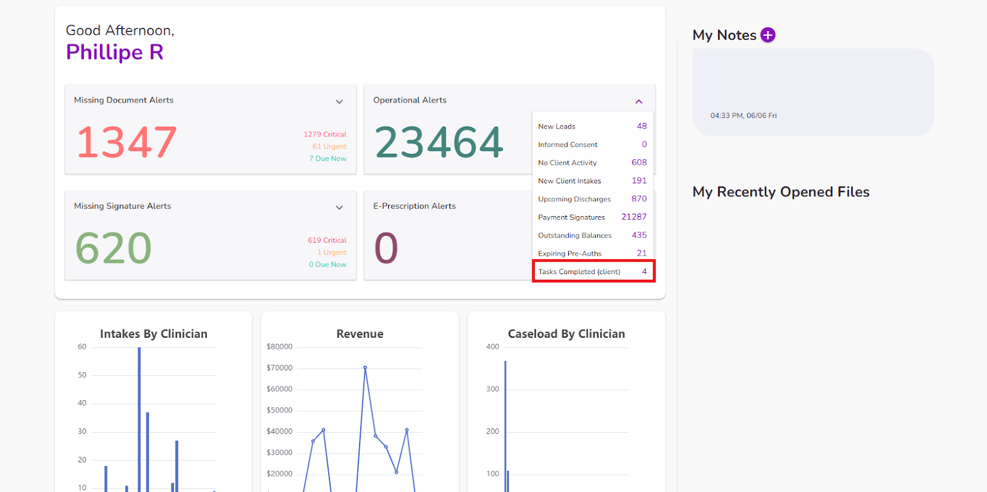
Task: Collapse Operational Alerts chevron
Action: click(639, 102)
